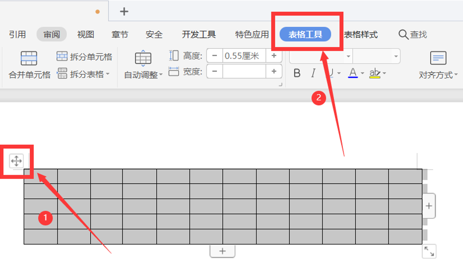Click the row height icon beside 高度
The height and width of the screenshot is (273, 463).
point(174,56)
